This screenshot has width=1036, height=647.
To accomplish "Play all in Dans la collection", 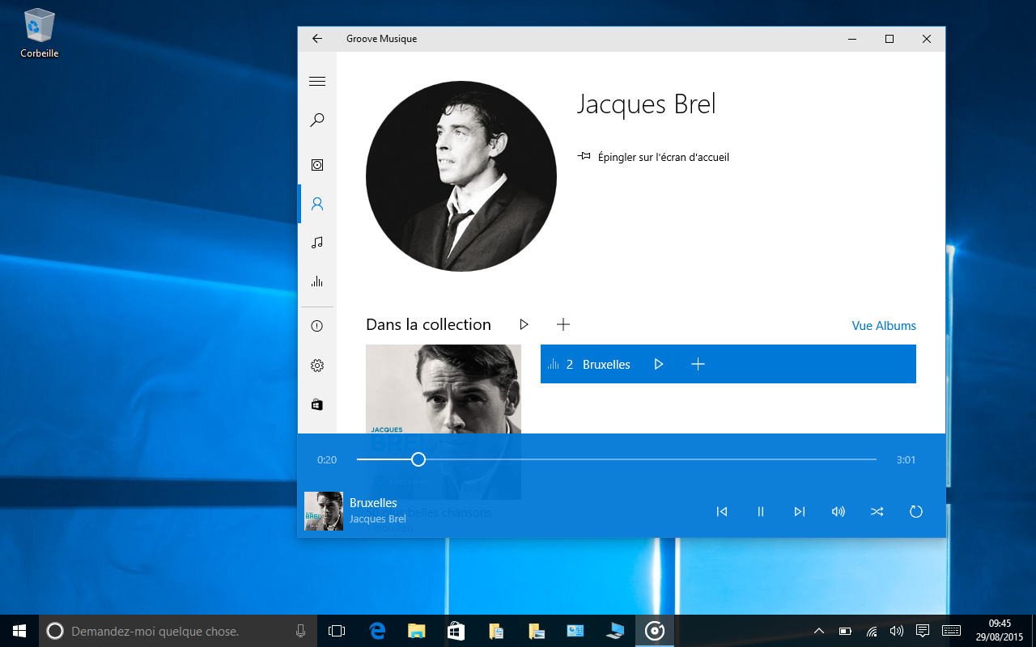I will [x=524, y=324].
